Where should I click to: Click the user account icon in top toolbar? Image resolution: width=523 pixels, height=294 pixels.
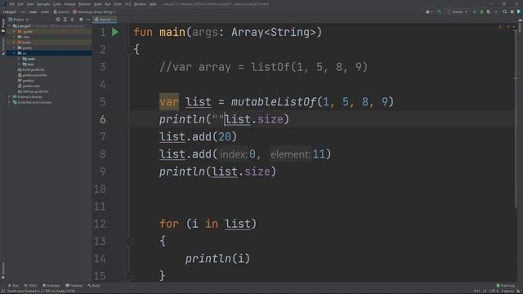tap(429, 11)
